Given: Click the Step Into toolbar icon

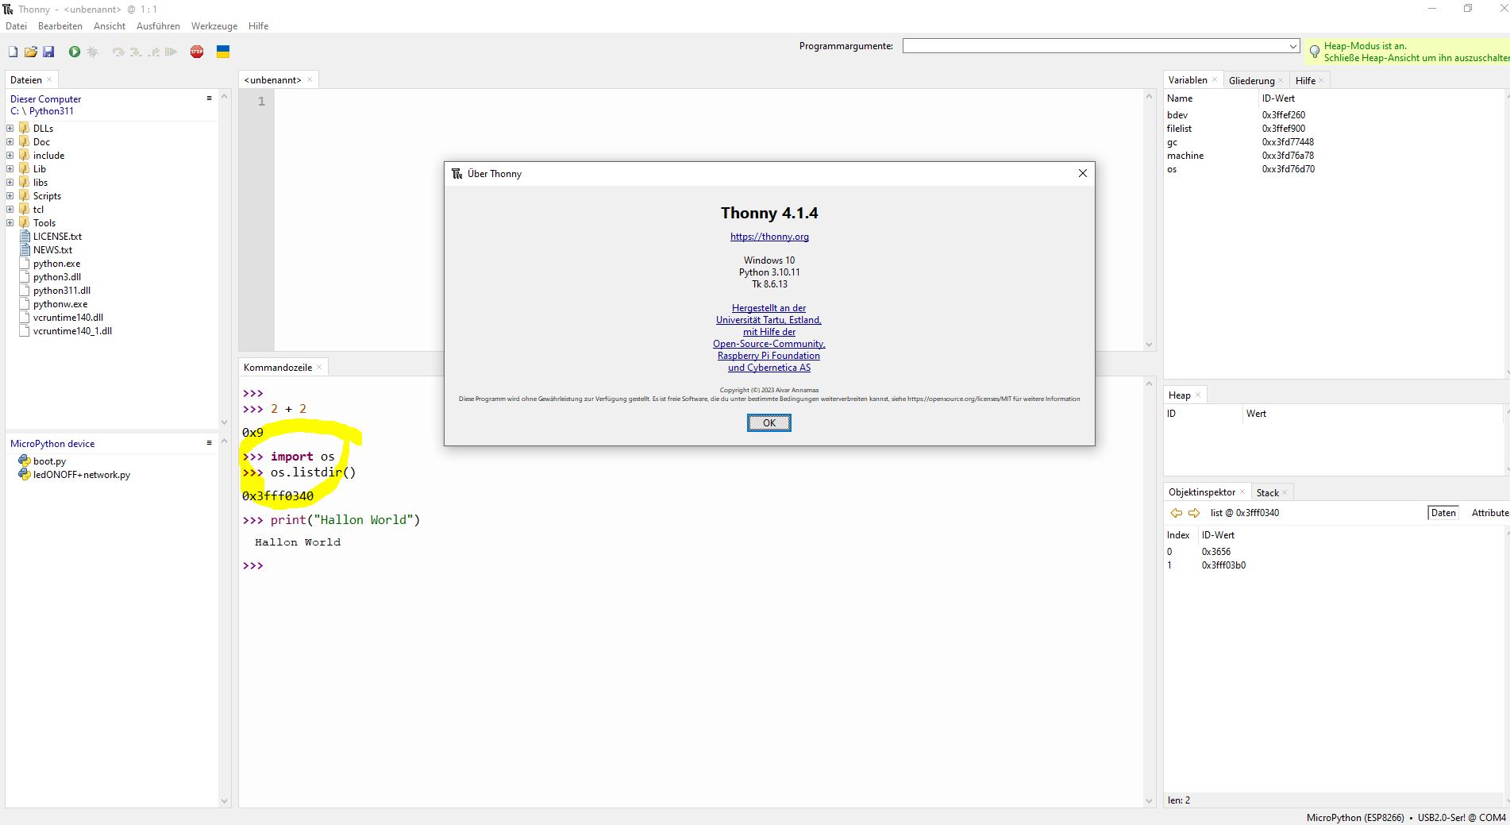Looking at the screenshot, I should [x=136, y=52].
